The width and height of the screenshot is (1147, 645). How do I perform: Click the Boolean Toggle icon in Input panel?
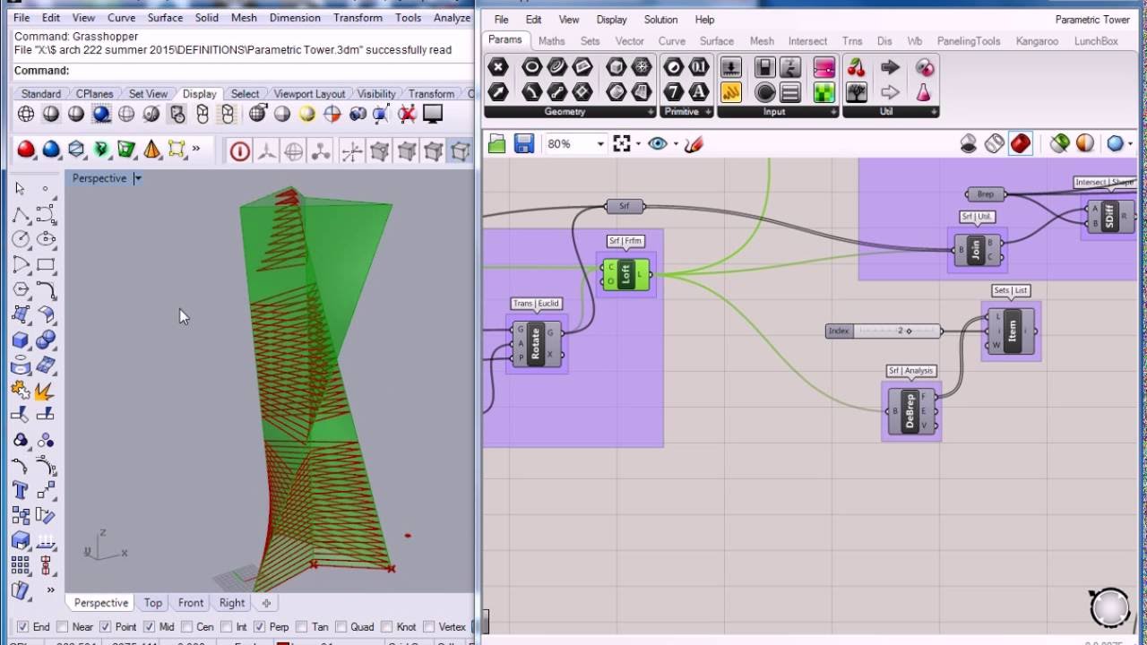[764, 67]
